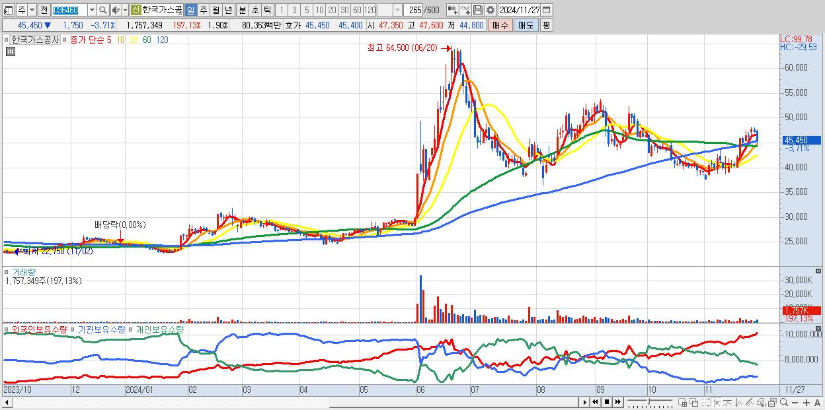Click the add candlestick chart icon
825x410 pixels.
pos(453,10)
